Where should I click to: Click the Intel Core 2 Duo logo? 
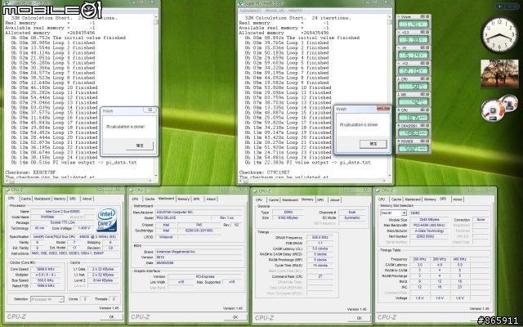[x=107, y=220]
